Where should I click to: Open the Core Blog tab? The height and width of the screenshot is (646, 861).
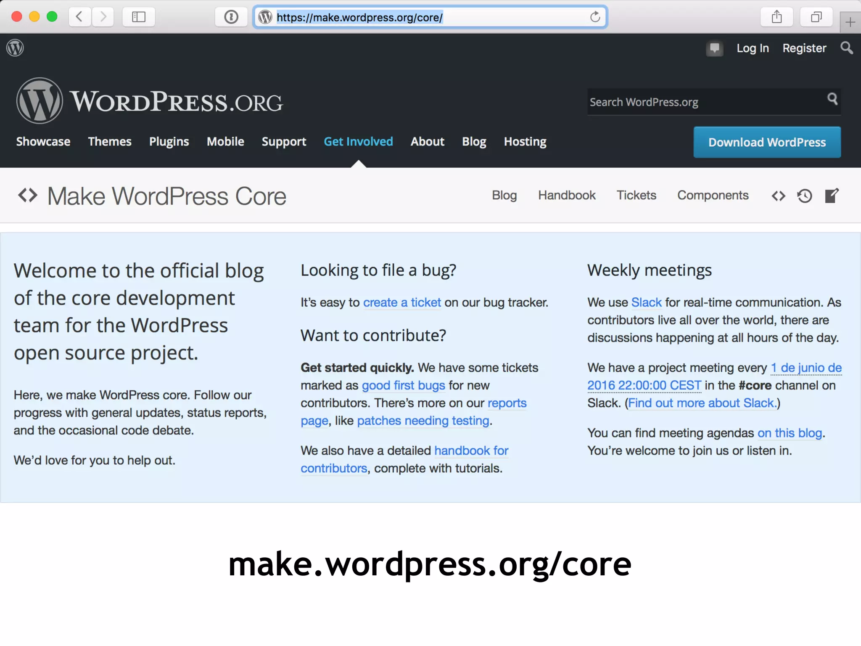[x=504, y=196]
